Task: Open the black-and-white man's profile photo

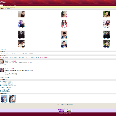Action: coord(22,34)
